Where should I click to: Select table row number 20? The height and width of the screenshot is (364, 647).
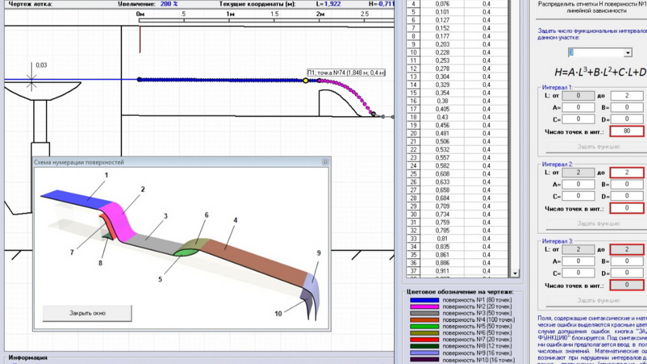pyautogui.click(x=413, y=133)
